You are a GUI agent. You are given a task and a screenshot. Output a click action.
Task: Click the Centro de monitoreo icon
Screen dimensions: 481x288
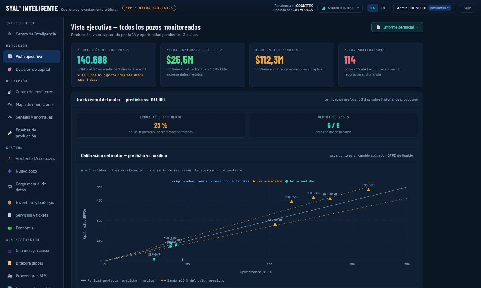pyautogui.click(x=10, y=92)
